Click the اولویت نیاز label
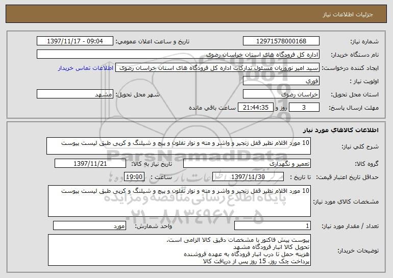Image resolution: width=393 pixels, height=278 pixels. tap(364, 81)
